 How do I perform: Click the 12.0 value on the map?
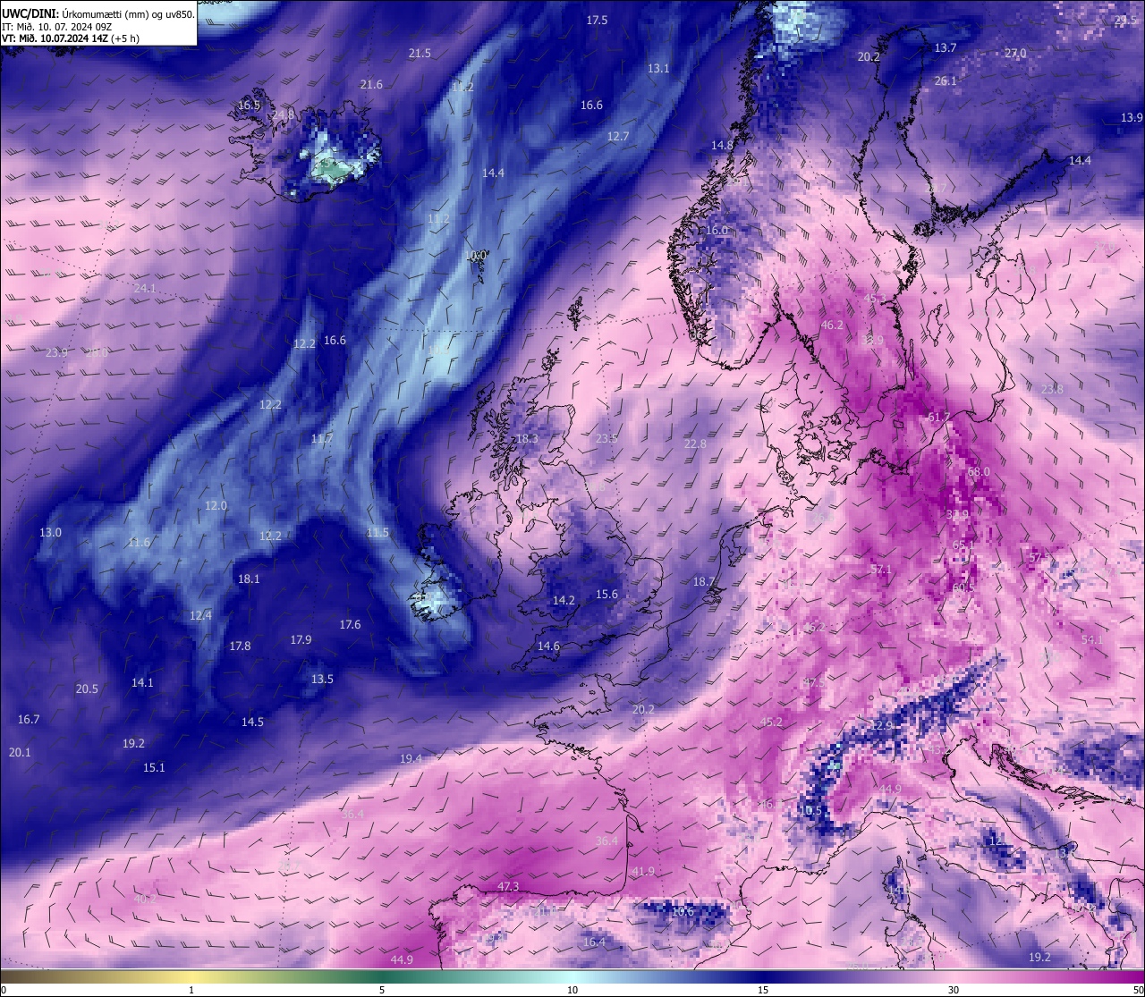(216, 505)
